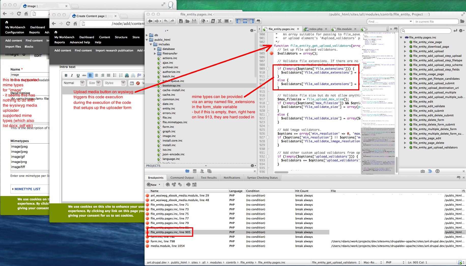Go back in Komodo editor history
Screen dimensions: 466x266
[x=150, y=21]
